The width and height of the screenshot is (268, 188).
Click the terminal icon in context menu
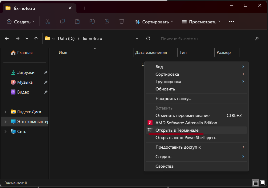point(150,130)
